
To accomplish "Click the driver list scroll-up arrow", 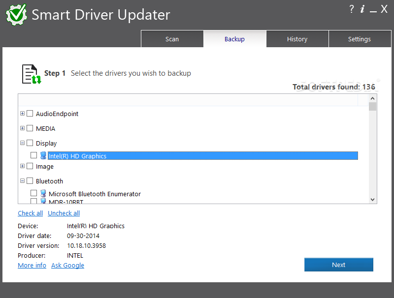I will (x=373, y=98).
